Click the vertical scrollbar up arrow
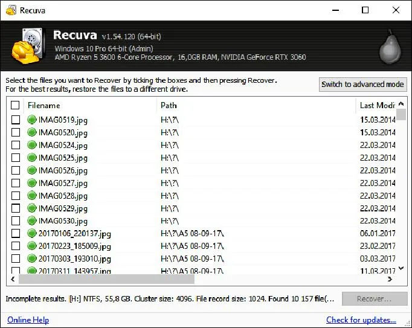This screenshot has width=412, height=328. tap(401, 103)
